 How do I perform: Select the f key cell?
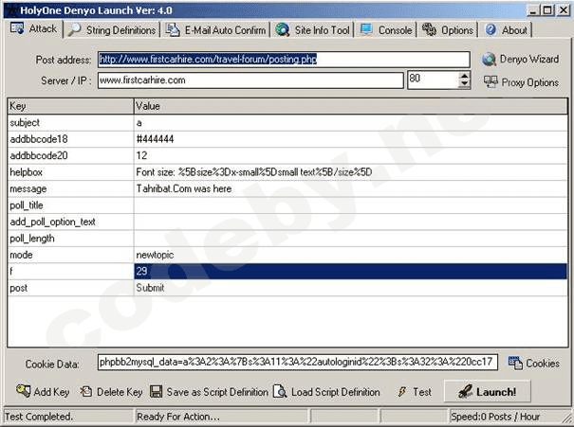70,271
